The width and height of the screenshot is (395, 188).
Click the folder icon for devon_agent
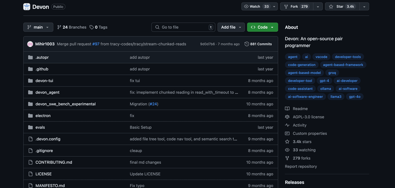coord(31,93)
